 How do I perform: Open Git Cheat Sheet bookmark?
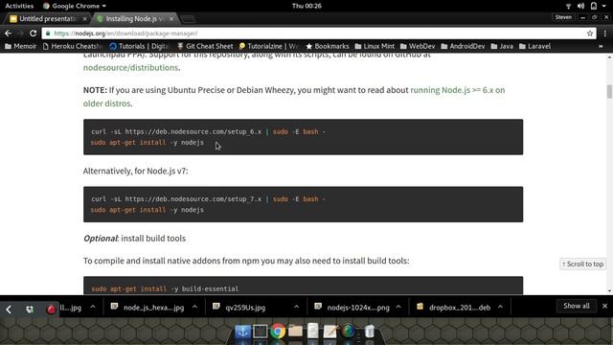(x=205, y=46)
